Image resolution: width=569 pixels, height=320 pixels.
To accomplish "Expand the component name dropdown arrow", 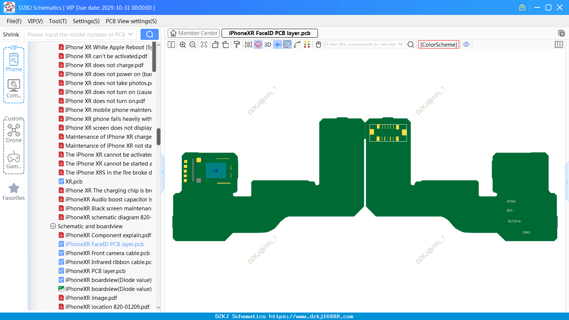I will [401, 44].
